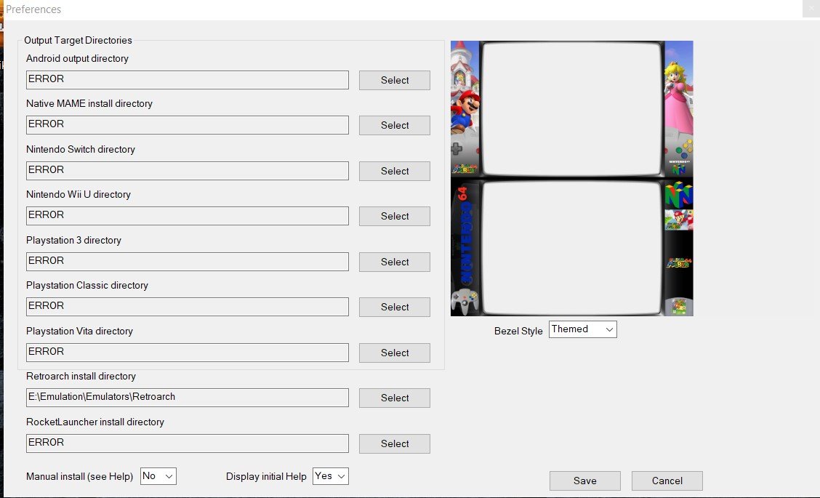Viewport: 820px width, 498px height.
Task: Open the Bezel Style dropdown
Action: coord(582,329)
